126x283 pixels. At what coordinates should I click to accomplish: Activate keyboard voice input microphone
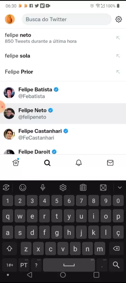click(43, 188)
